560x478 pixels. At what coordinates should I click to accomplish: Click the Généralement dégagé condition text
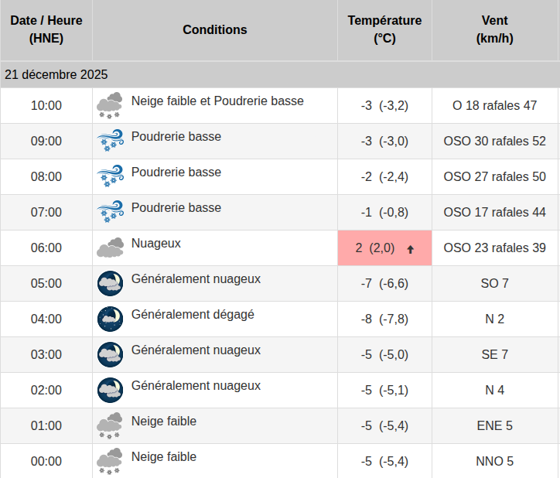click(x=193, y=315)
